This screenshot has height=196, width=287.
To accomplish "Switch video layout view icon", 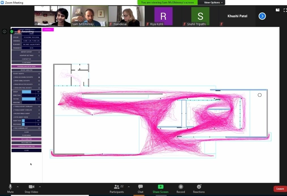I will click(278, 10).
